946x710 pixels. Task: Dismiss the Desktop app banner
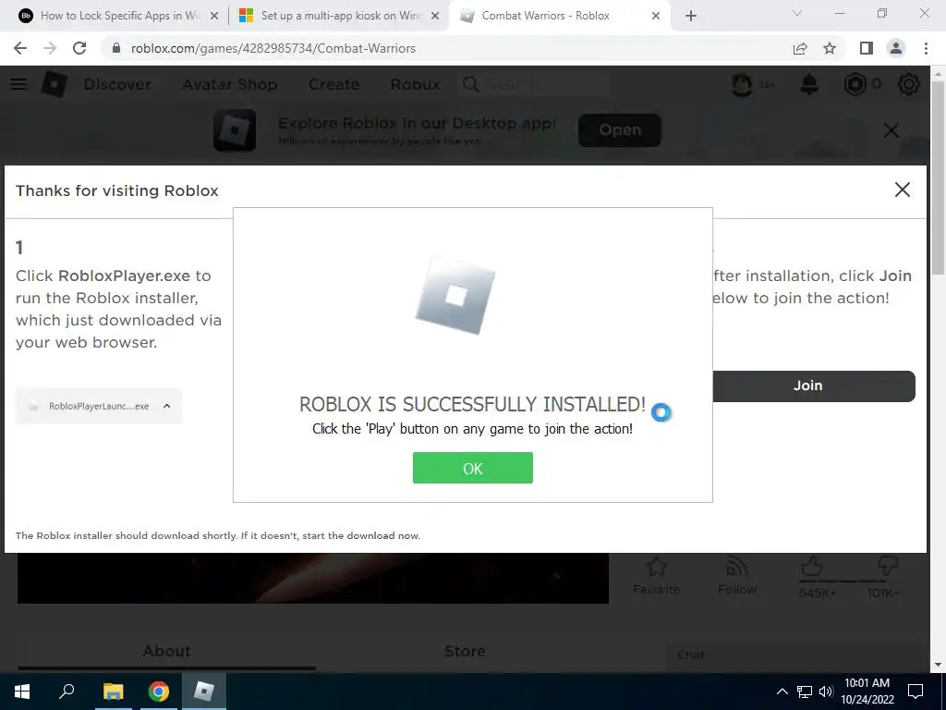tap(891, 130)
